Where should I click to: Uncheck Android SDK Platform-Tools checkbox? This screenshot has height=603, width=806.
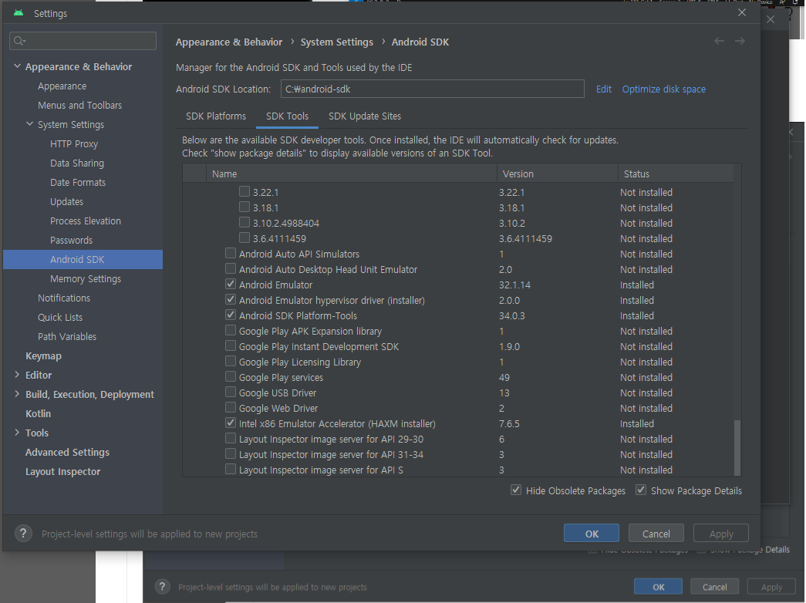(231, 315)
